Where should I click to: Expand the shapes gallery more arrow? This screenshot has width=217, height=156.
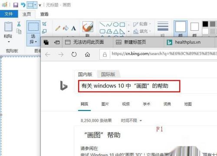(128, 31)
